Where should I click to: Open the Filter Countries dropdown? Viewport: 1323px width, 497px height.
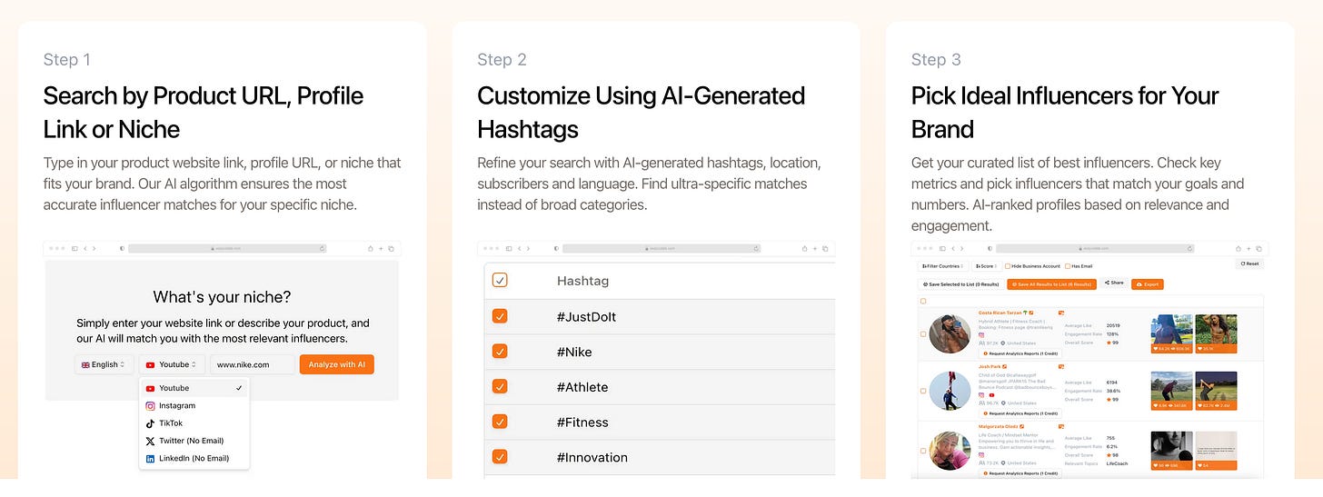pyautogui.click(x=942, y=266)
